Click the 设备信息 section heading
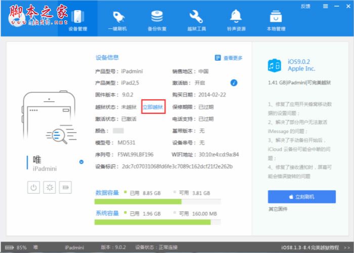The image size is (354, 253). (107, 57)
